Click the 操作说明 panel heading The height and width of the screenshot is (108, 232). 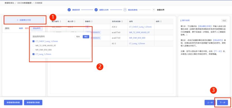click(186, 21)
